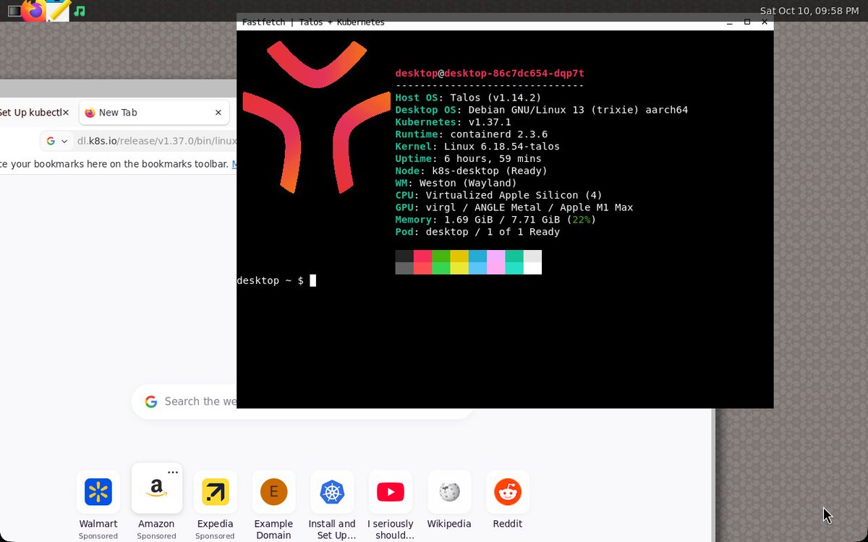Close the New Tab tab
This screenshot has height=542, width=868.
[x=218, y=113]
